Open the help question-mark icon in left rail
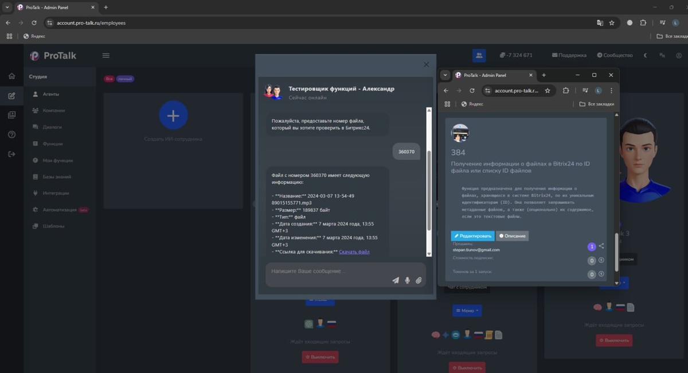688x373 pixels. click(11, 135)
